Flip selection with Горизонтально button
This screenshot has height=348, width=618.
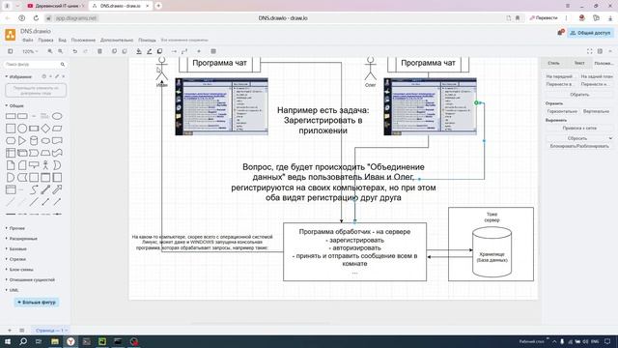pyautogui.click(x=562, y=111)
